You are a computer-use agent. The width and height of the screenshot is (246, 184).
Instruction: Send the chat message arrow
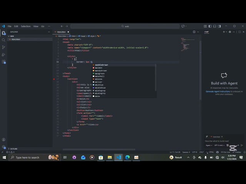(242, 145)
